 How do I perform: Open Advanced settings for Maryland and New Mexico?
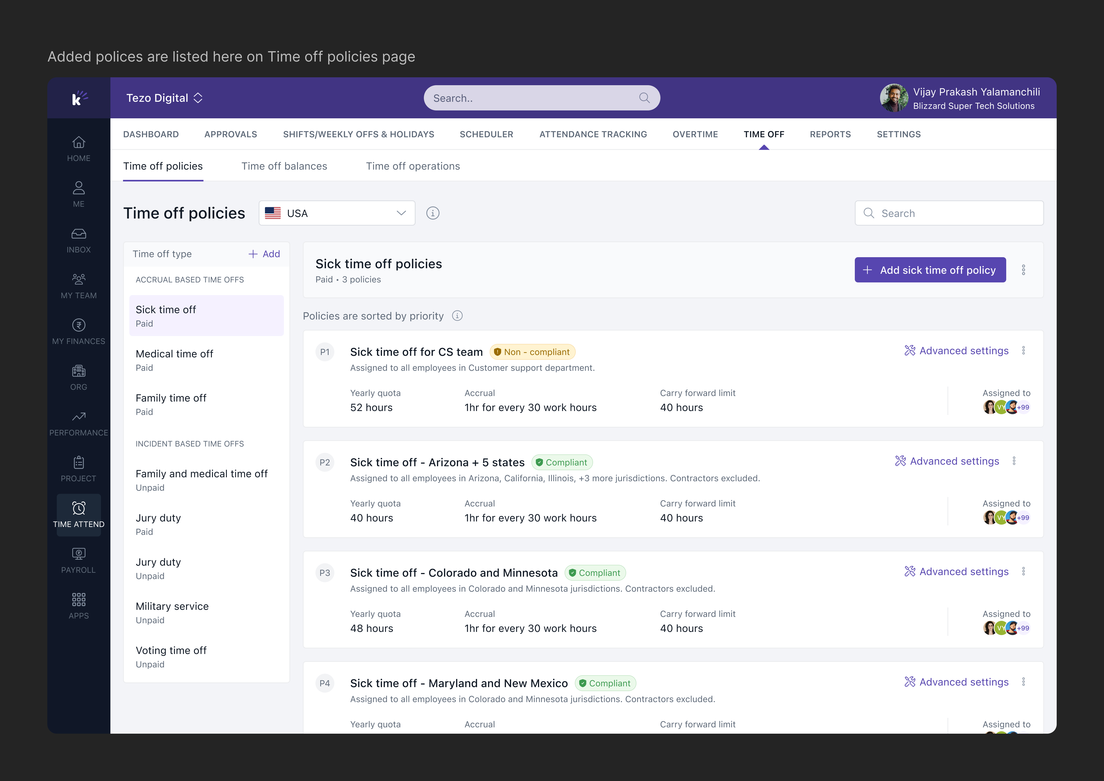coord(956,682)
